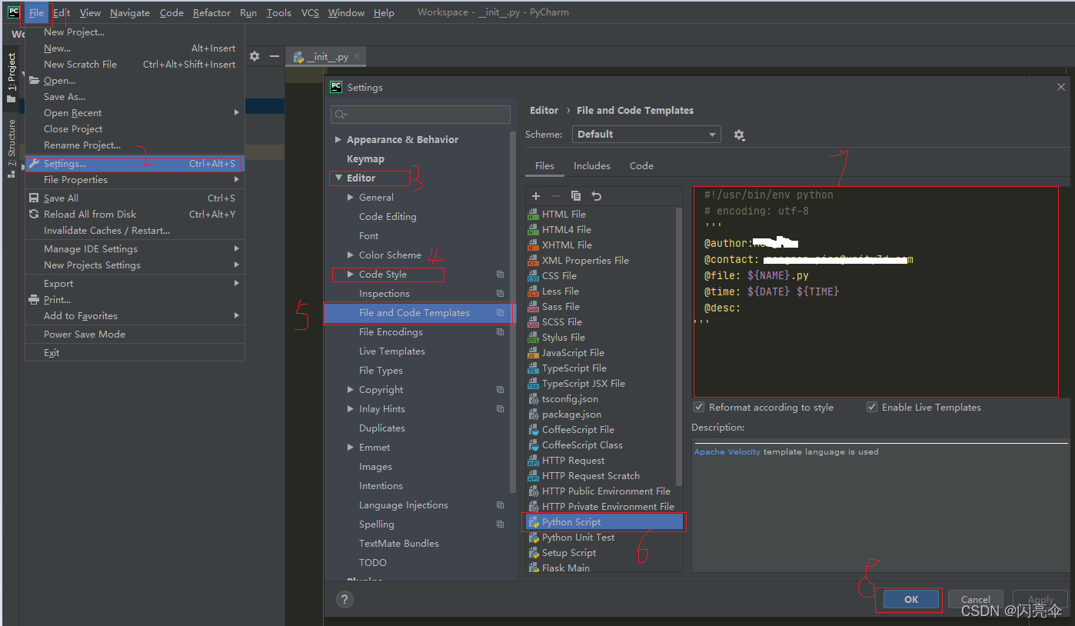Expand the Copyright settings node
1075x626 pixels.
coord(351,390)
